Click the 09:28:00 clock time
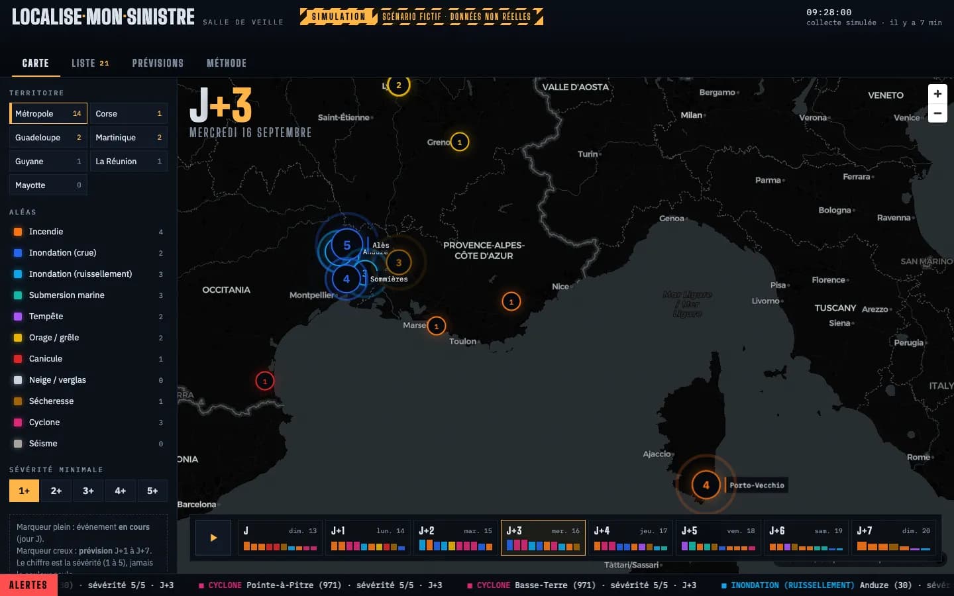 coord(829,12)
